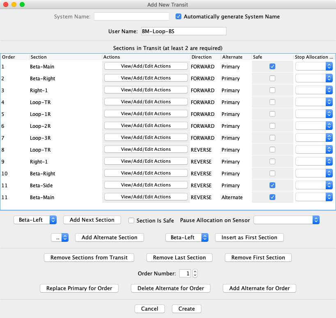Expand the Pause Allocation on Sensor dropdown
The image size is (336, 318).
point(286,220)
